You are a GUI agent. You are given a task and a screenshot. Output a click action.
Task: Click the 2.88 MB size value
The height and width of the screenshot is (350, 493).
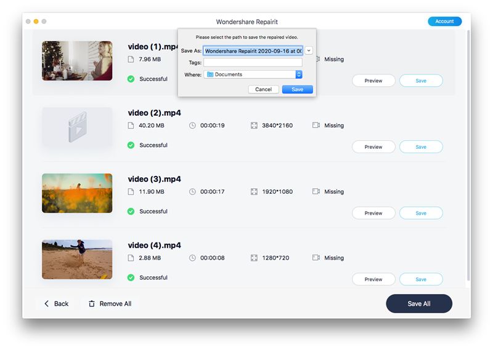(150, 258)
